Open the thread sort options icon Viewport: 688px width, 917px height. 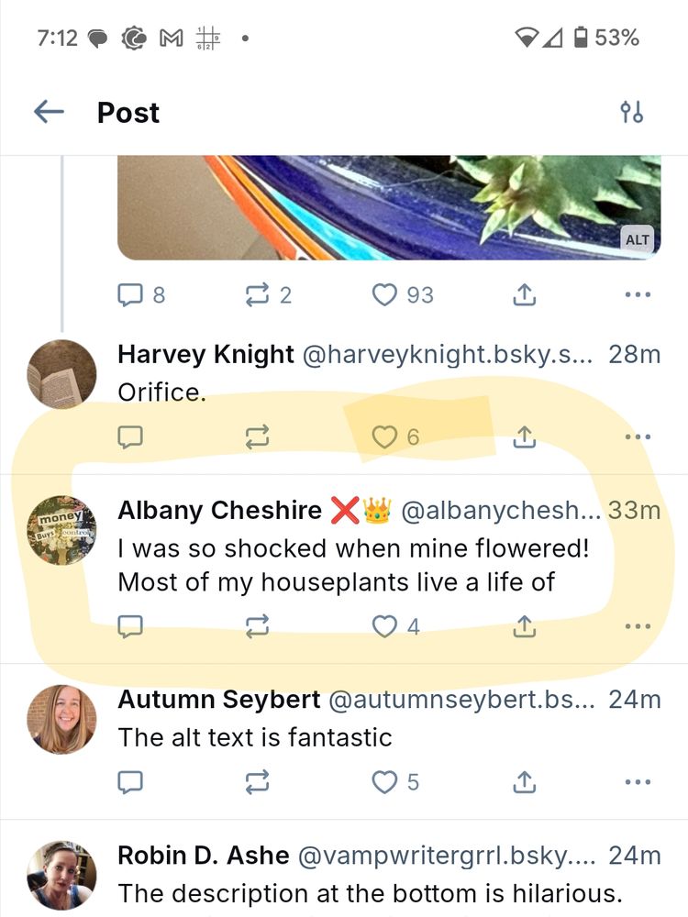point(633,112)
